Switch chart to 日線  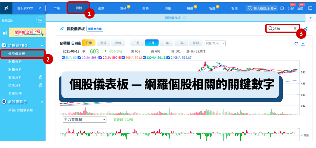[x=89, y=43]
